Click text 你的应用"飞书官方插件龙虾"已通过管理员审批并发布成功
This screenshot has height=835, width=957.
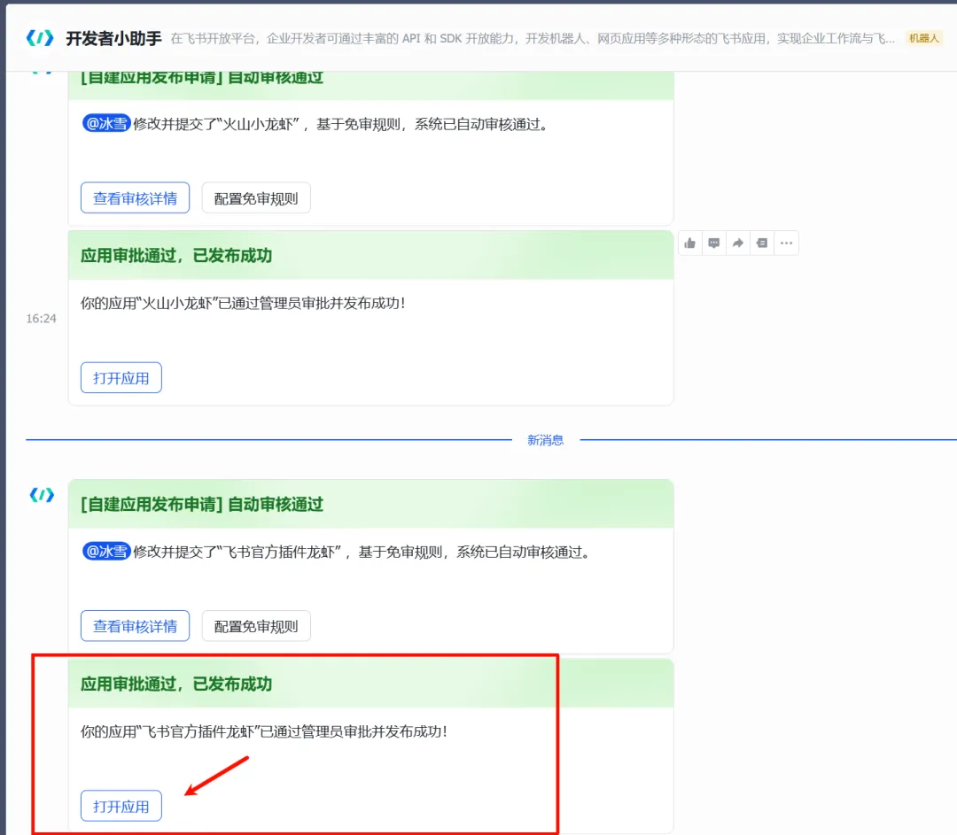pyautogui.click(x=264, y=731)
